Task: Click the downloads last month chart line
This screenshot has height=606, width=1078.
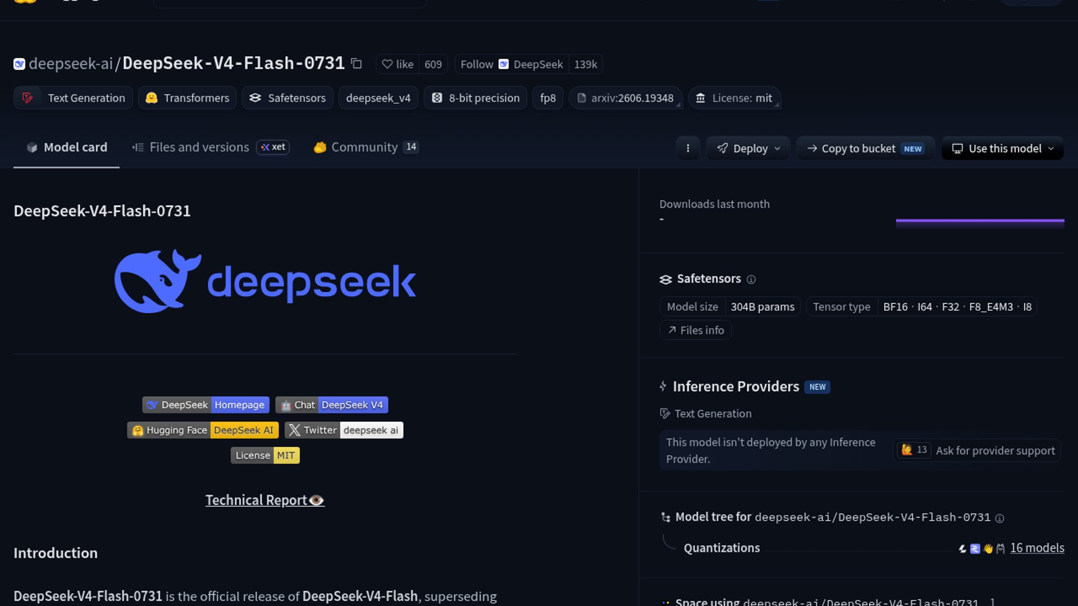Action: click(980, 221)
